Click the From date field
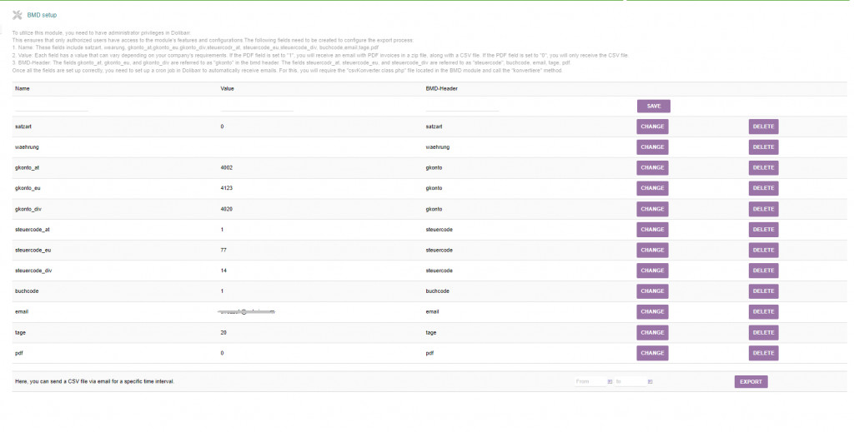 pyautogui.click(x=590, y=382)
